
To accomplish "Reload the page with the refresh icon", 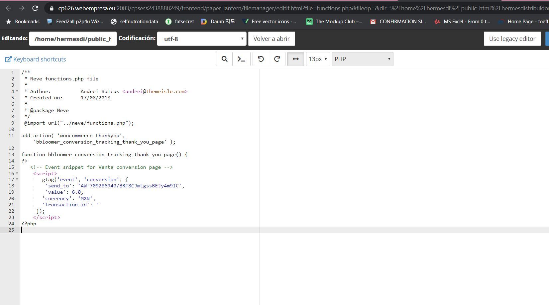I will [35, 8].
